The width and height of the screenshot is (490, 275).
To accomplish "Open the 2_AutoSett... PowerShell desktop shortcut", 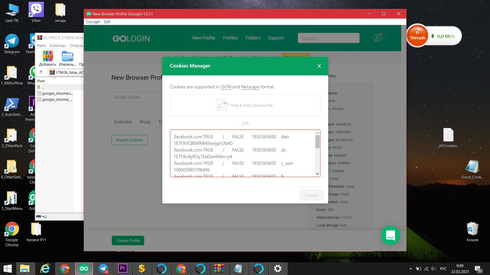I will click(12, 106).
